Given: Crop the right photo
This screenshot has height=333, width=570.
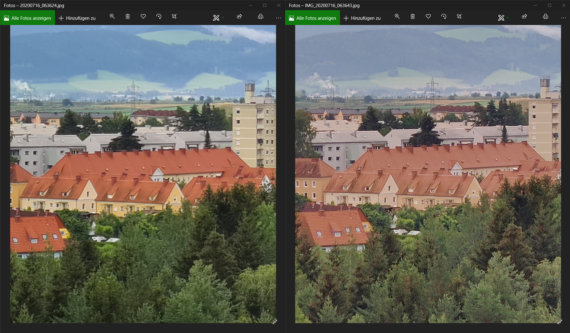Looking at the screenshot, I should tap(459, 16).
